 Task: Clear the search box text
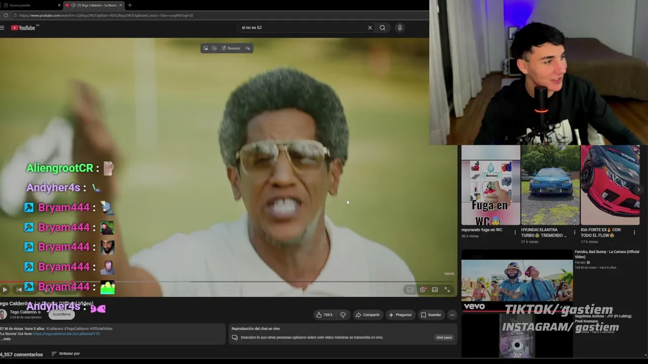pos(370,28)
